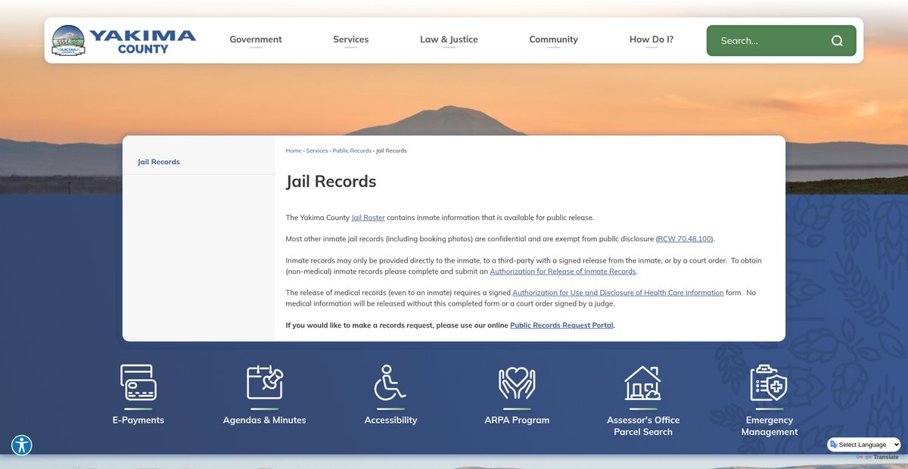Open the Emergency Management clipboard icon
908x469 pixels.
770,382
